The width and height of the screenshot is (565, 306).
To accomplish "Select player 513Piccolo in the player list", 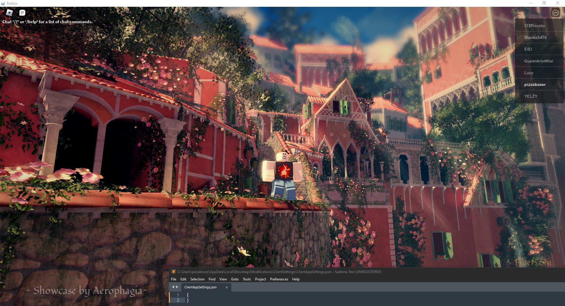I will (x=539, y=26).
